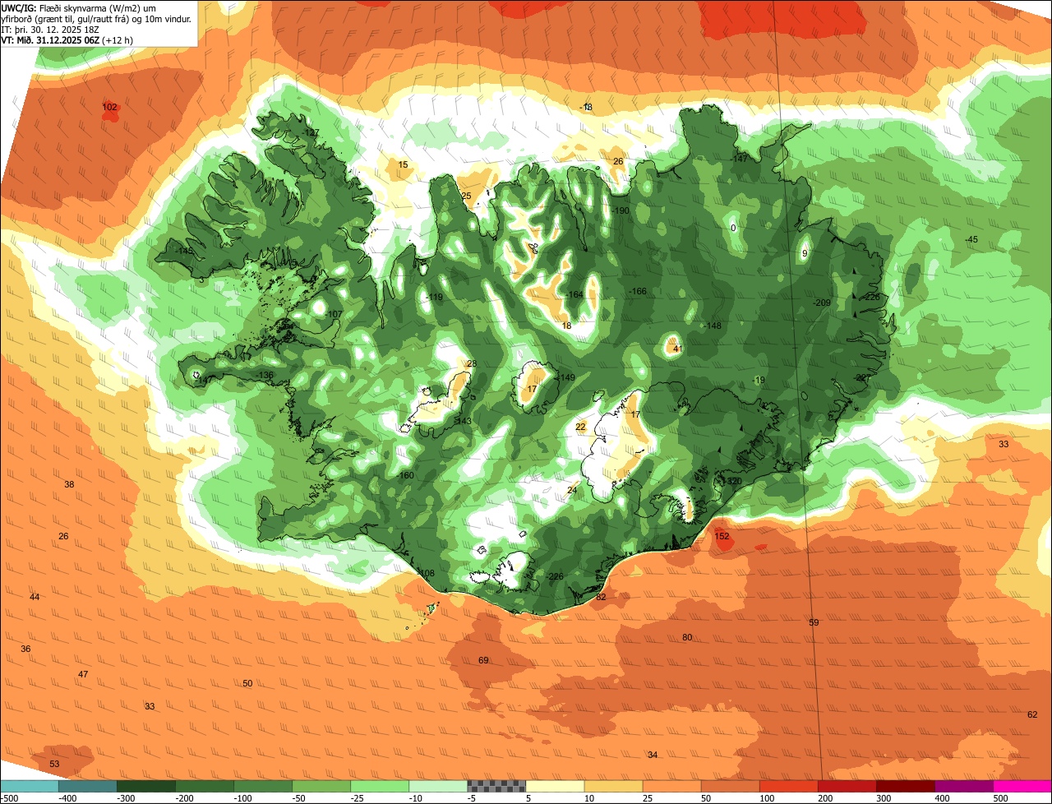Click the map value -19
The width and height of the screenshot is (1052, 804).
point(758,380)
